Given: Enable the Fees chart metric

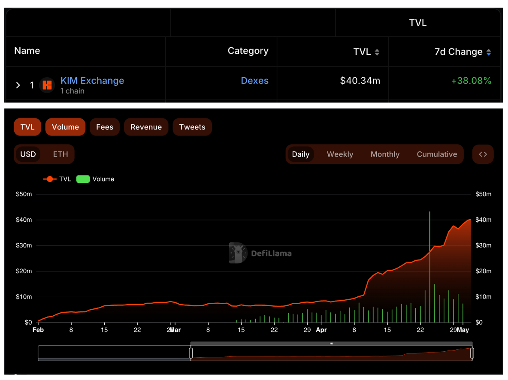Looking at the screenshot, I should pyautogui.click(x=105, y=127).
